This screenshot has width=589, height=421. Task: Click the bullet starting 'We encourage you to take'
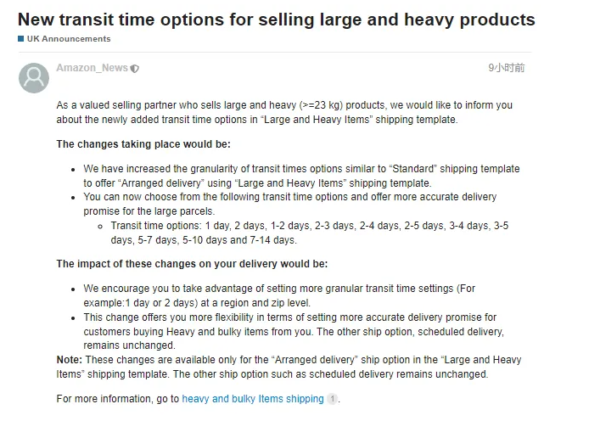coord(279,295)
